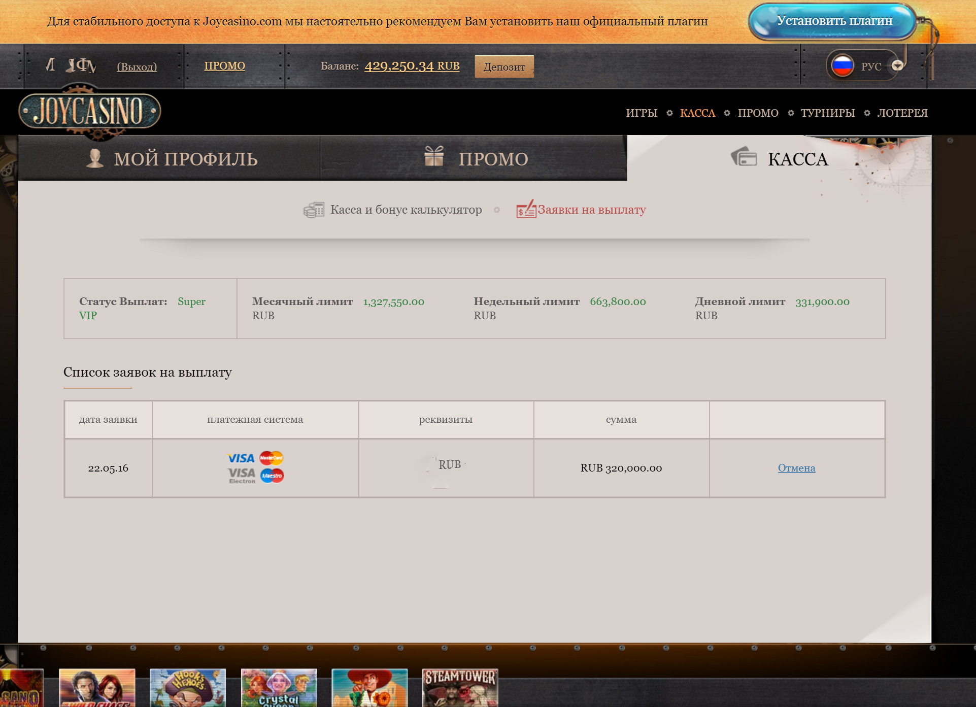Click the payout requests check icon
Viewport: 976px width, 707px height.
tap(526, 209)
